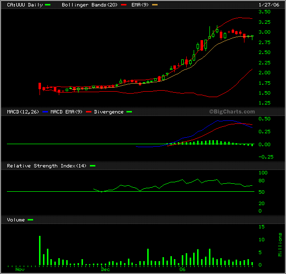286x274 pixels.
Task: Click the MACD axis value '-0.25'
Action: click(x=266, y=157)
